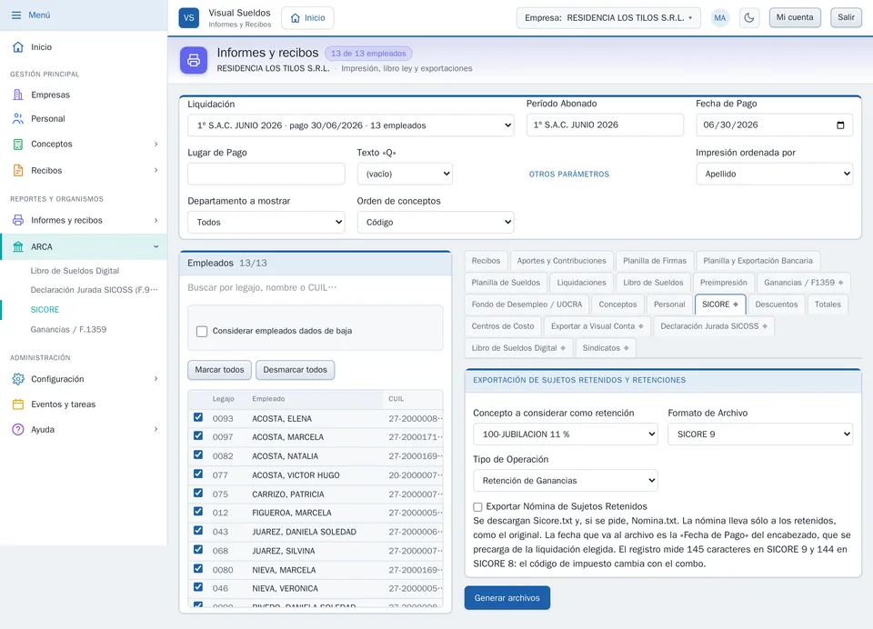Open the Ganancias / F1359 tab
This screenshot has height=629, width=873.
803,282
